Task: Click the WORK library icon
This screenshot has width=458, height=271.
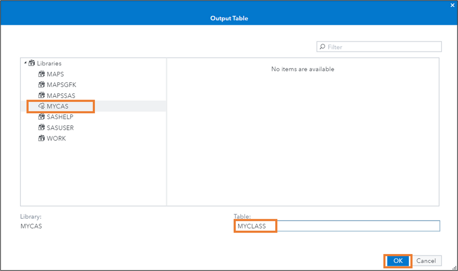Action: click(41, 138)
